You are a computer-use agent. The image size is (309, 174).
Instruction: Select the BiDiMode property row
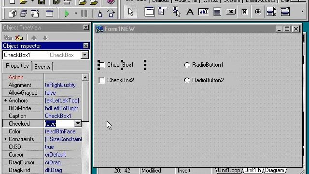pos(42,108)
